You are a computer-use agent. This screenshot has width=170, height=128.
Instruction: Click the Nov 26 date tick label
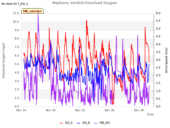(x=109, y=110)
